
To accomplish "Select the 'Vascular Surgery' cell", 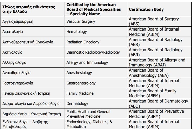I will coord(81,21).
